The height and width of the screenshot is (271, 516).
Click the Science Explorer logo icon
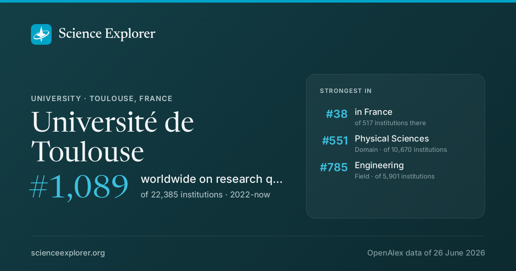point(41,34)
